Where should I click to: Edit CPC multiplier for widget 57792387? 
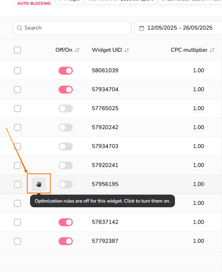point(199,241)
